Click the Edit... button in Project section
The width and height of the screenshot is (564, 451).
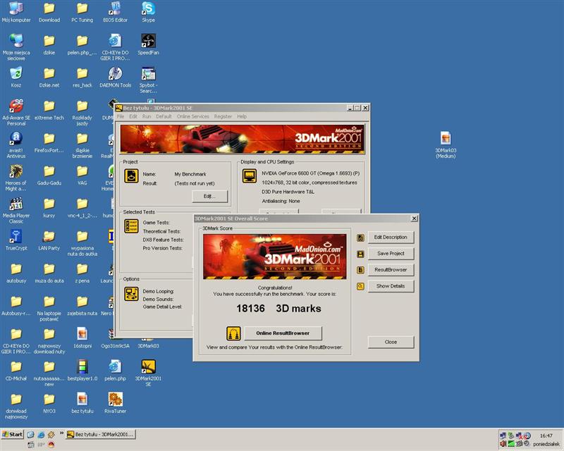pos(209,197)
